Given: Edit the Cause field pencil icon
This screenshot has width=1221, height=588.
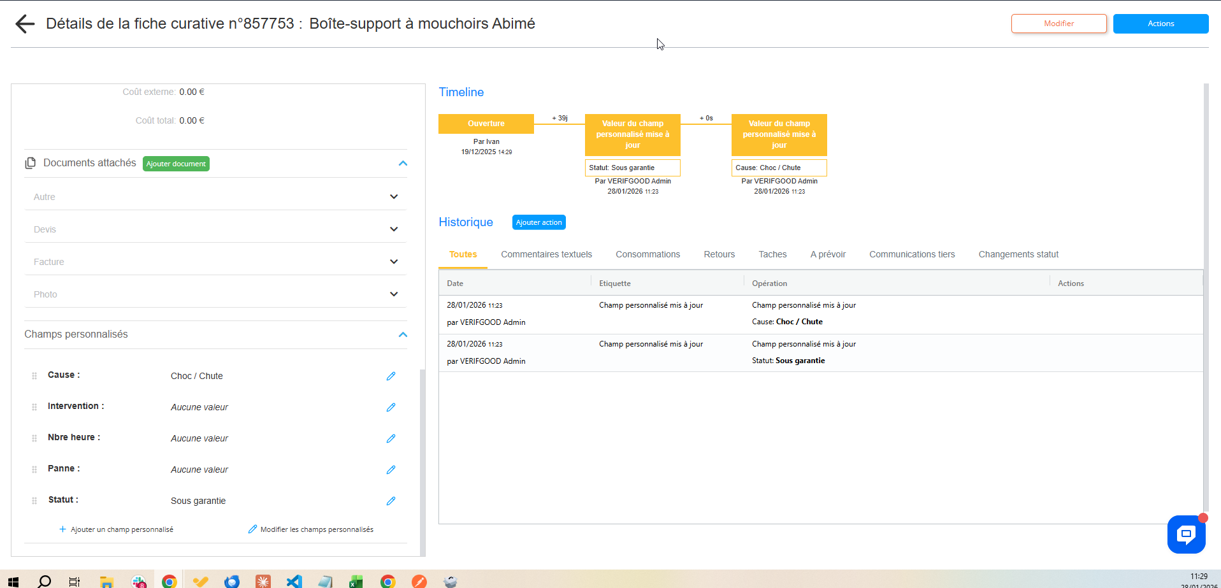Looking at the screenshot, I should pyautogui.click(x=391, y=376).
